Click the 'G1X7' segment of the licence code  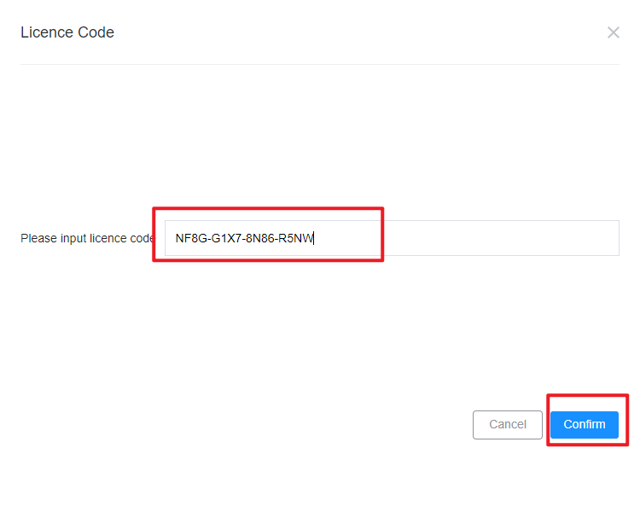coord(226,238)
